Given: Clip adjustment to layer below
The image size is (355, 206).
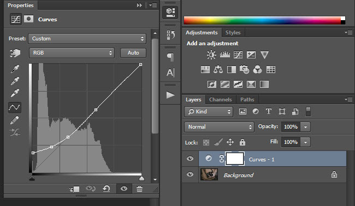Looking at the screenshot, I should (x=75, y=189).
